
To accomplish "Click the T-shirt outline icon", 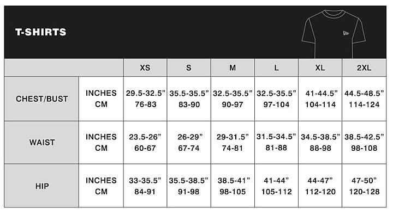I will click(334, 34).
